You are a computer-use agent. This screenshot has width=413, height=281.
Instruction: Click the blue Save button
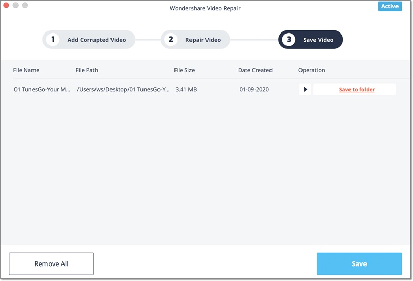click(359, 263)
